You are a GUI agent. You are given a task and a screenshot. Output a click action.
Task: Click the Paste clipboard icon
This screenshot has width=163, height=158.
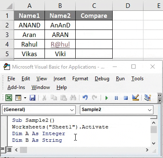64,98
